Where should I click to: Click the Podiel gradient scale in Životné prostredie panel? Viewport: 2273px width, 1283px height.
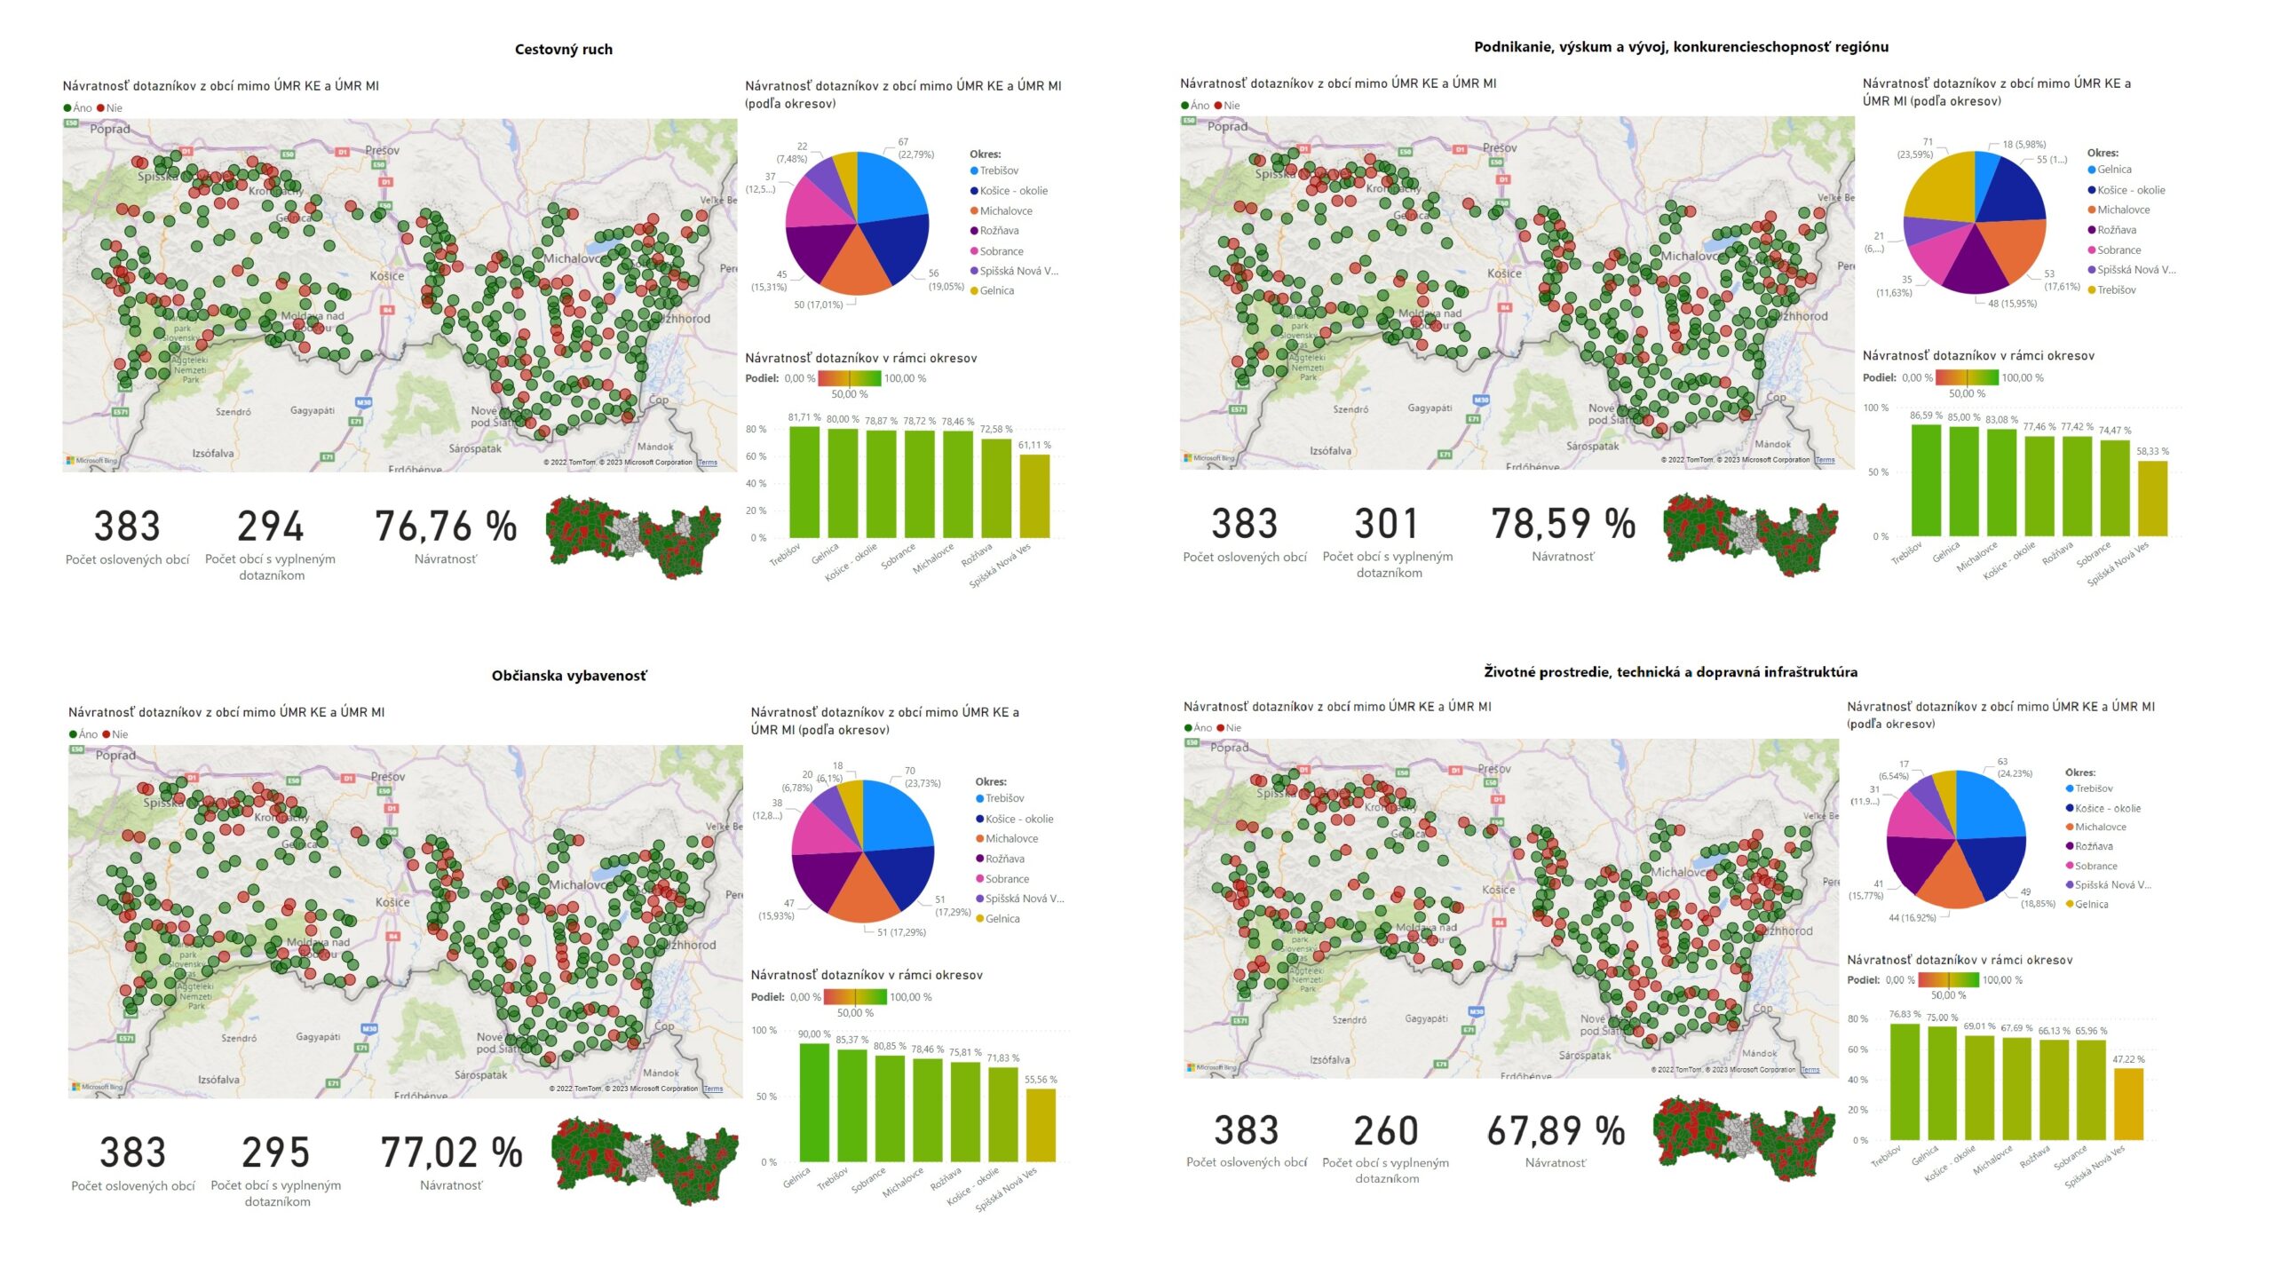click(x=1948, y=980)
